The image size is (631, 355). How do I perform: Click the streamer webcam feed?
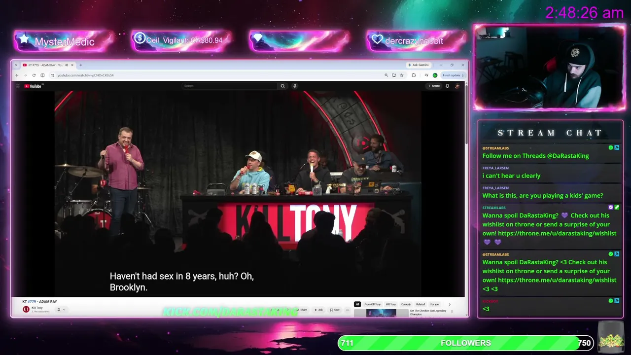tap(550, 67)
